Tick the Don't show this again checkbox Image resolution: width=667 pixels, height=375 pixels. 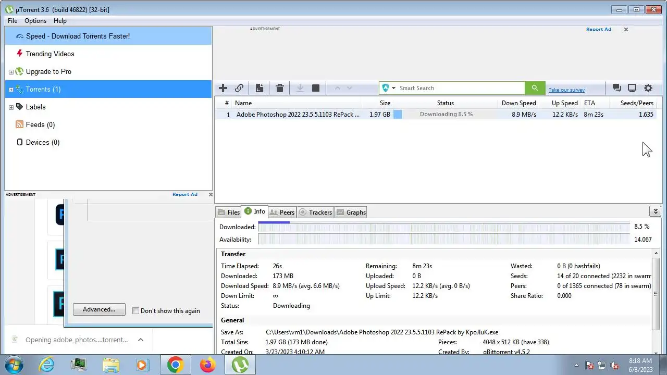pos(135,311)
